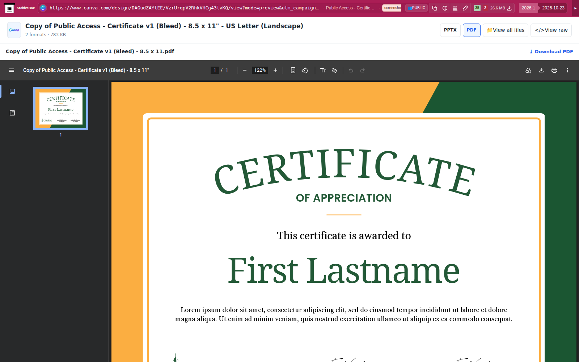Click the page number input field
579x362 pixels.
[215, 70]
